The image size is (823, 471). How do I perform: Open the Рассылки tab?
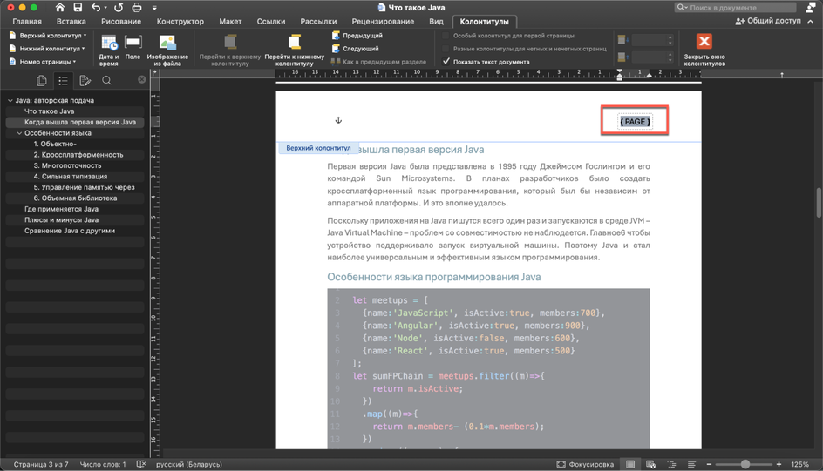[x=318, y=22]
